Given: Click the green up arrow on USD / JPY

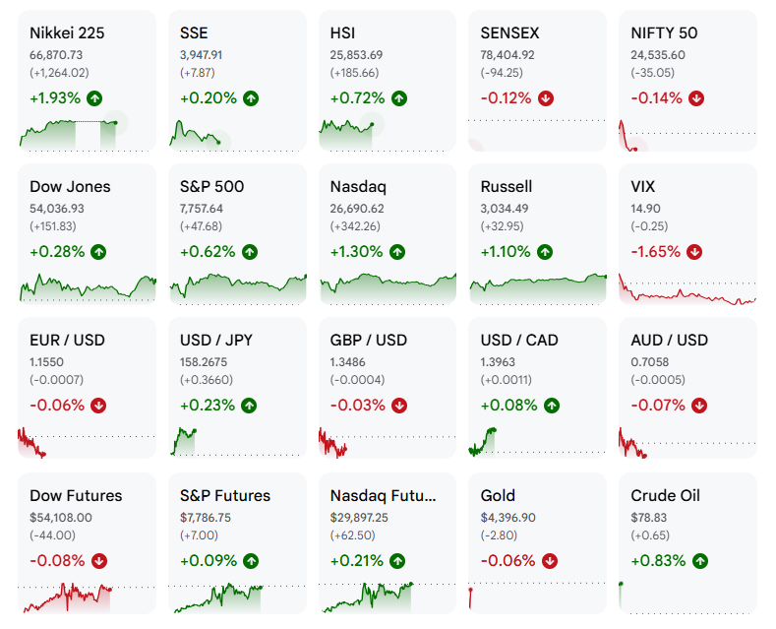Looking at the screenshot, I should [249, 406].
